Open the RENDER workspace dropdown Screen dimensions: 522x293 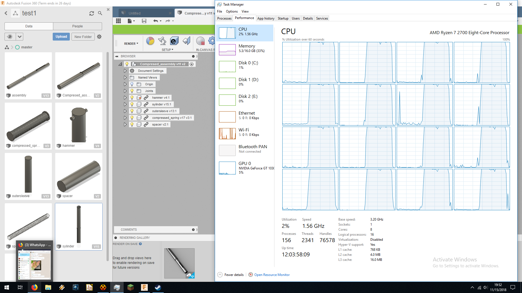tap(131, 44)
